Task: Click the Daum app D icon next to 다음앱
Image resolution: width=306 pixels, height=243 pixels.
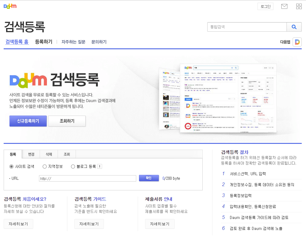Action: click(297, 42)
